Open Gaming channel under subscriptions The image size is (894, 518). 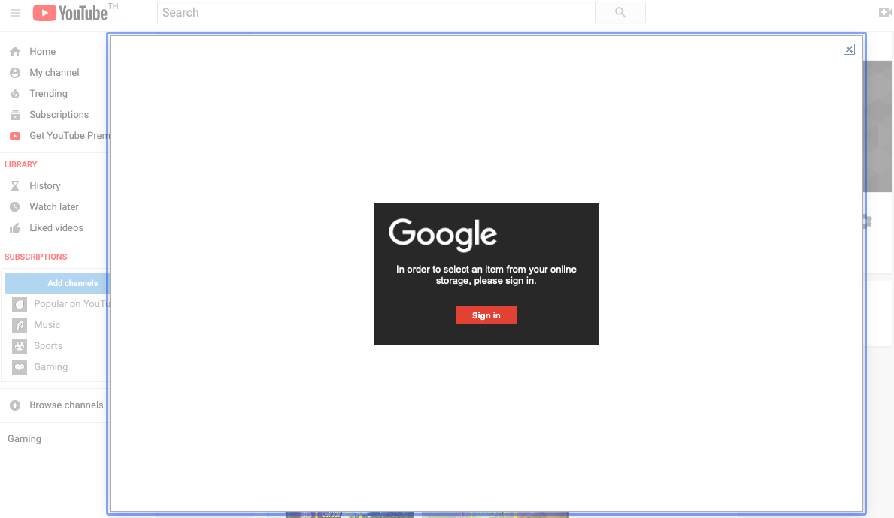(x=50, y=366)
